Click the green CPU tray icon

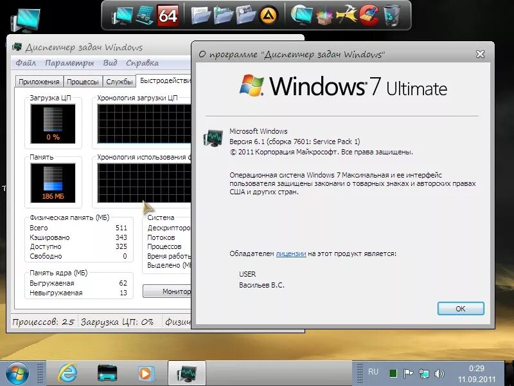pos(393,374)
